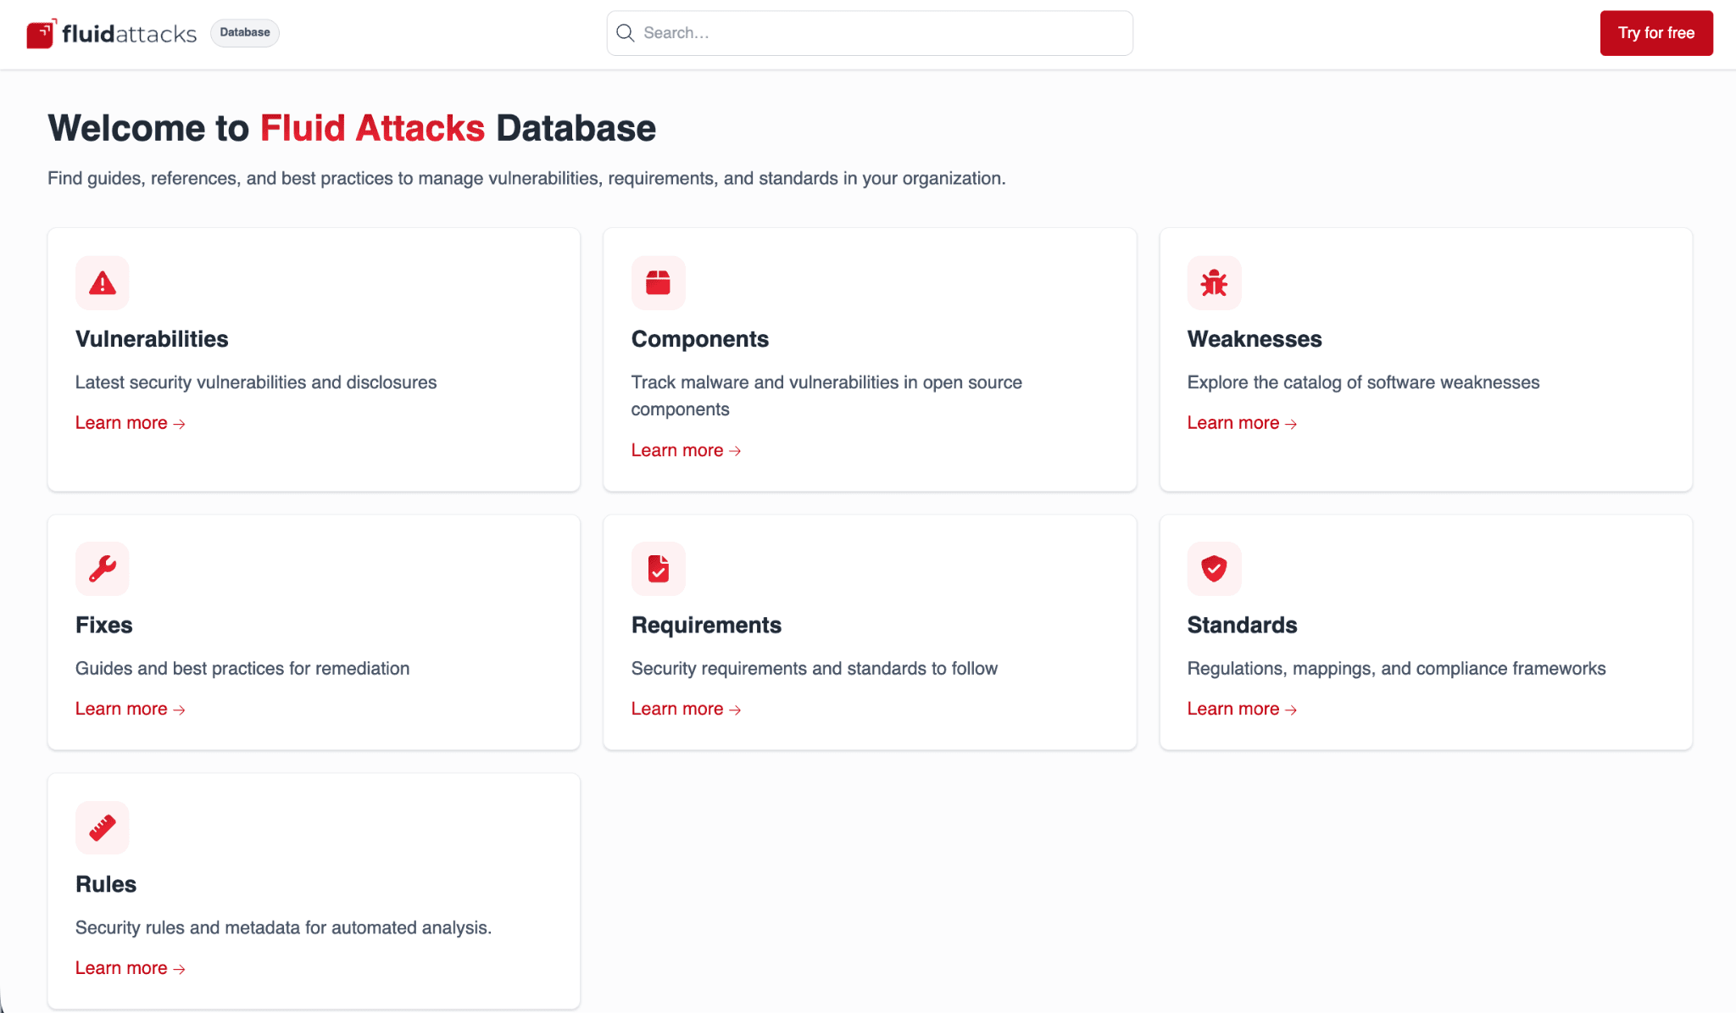1736x1013 pixels.
Task: Click the Fixes wrench icon
Action: tap(103, 569)
